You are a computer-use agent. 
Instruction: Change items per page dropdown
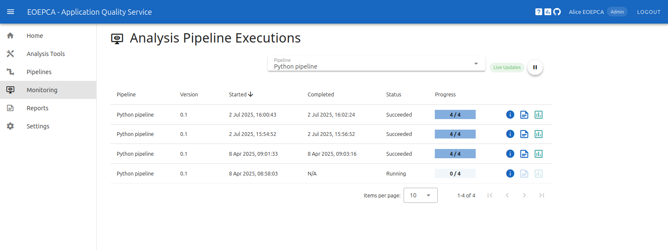[420, 195]
